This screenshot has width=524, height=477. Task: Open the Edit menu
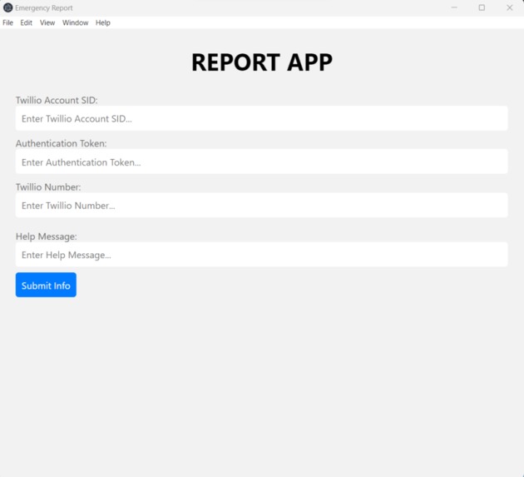[26, 22]
